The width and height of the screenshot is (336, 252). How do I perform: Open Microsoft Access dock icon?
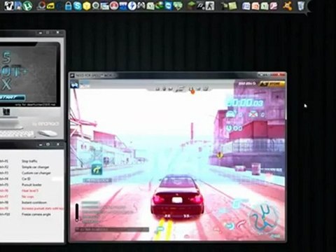point(274,6)
